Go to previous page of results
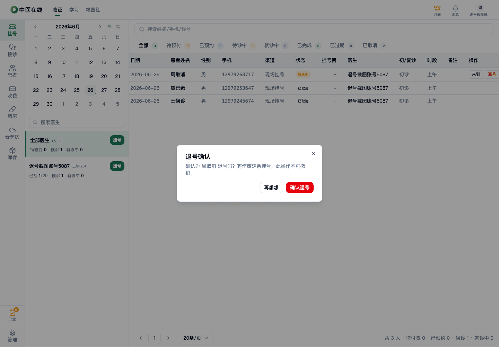The height and width of the screenshot is (347, 499). pyautogui.click(x=141, y=338)
